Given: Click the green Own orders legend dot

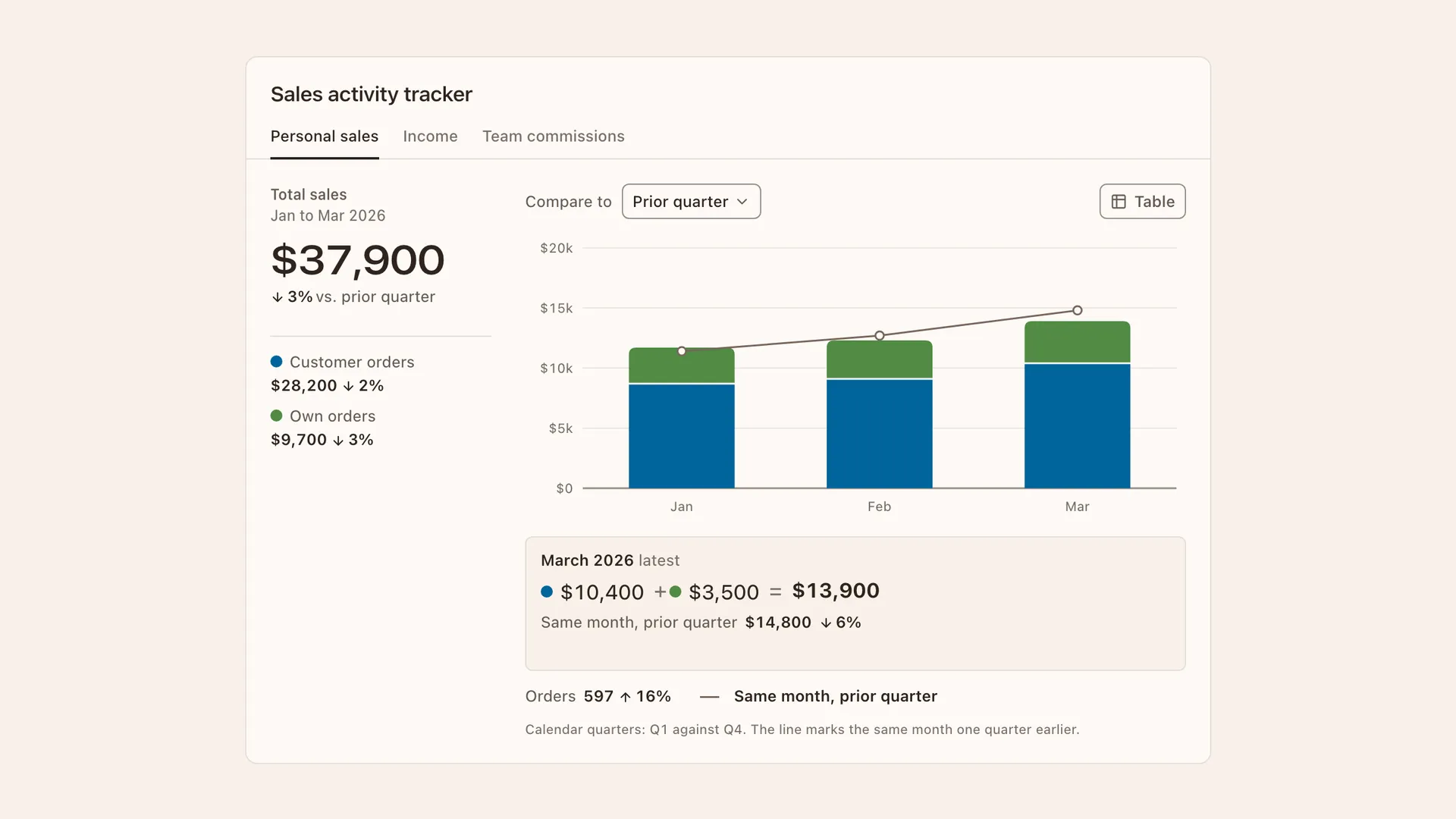Looking at the screenshot, I should click(277, 416).
